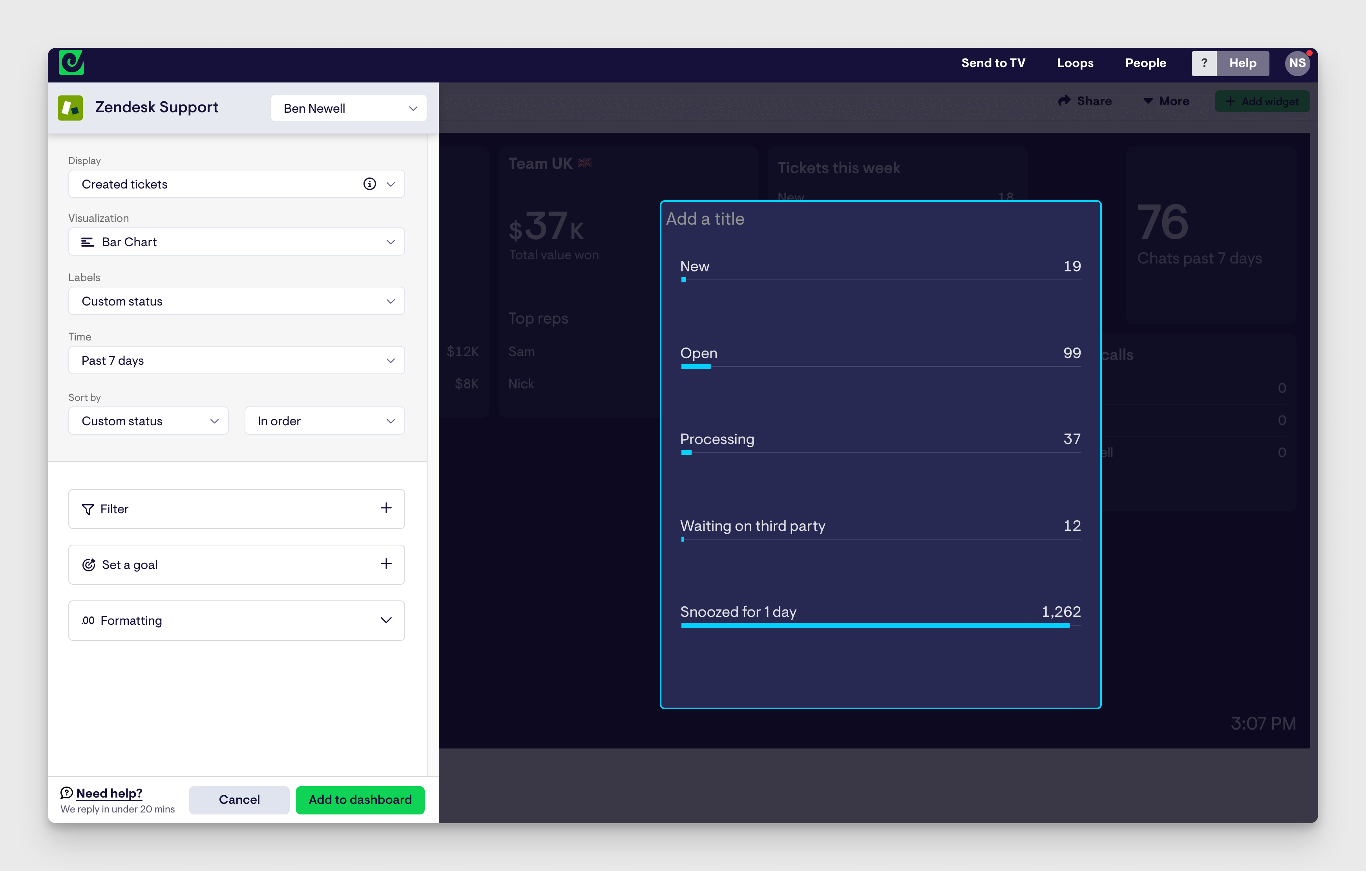1366x871 pixels.
Task: Open Send to TV menu item
Action: pos(993,63)
